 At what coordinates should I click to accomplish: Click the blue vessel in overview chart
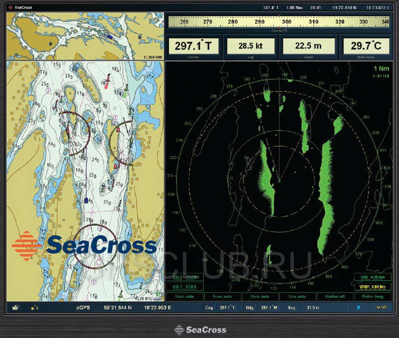pos(109,37)
